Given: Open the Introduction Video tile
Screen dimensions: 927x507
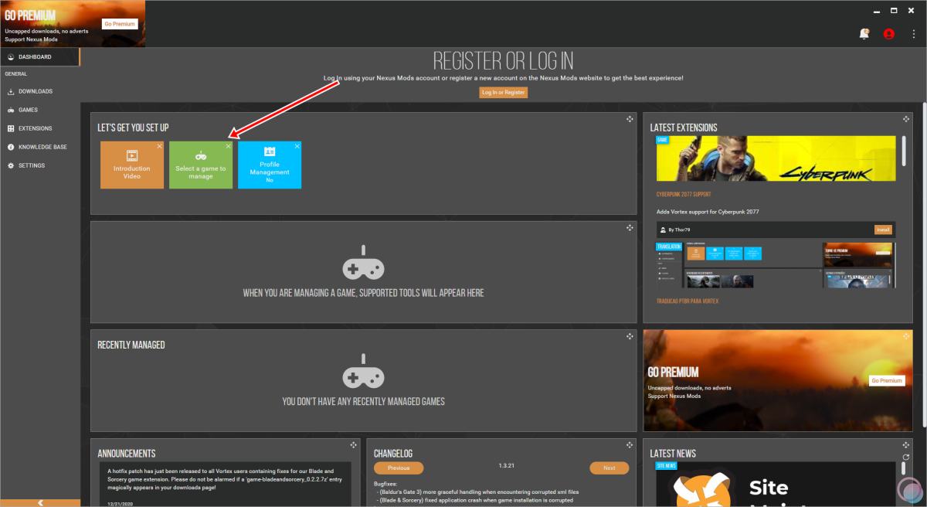Looking at the screenshot, I should pos(132,165).
